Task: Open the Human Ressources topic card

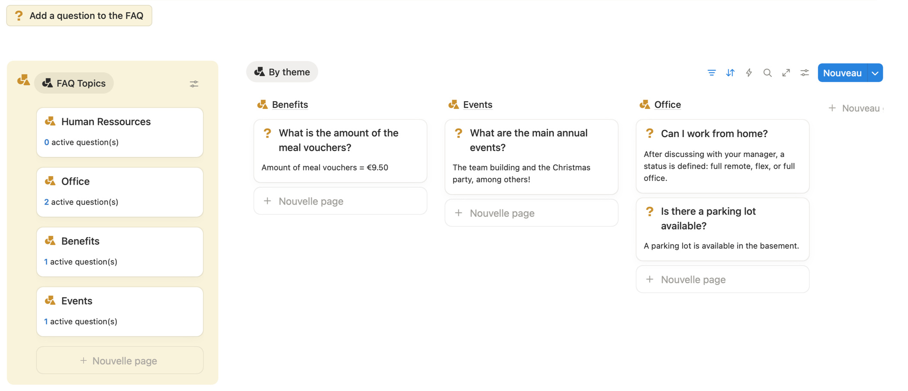Action: pos(120,132)
